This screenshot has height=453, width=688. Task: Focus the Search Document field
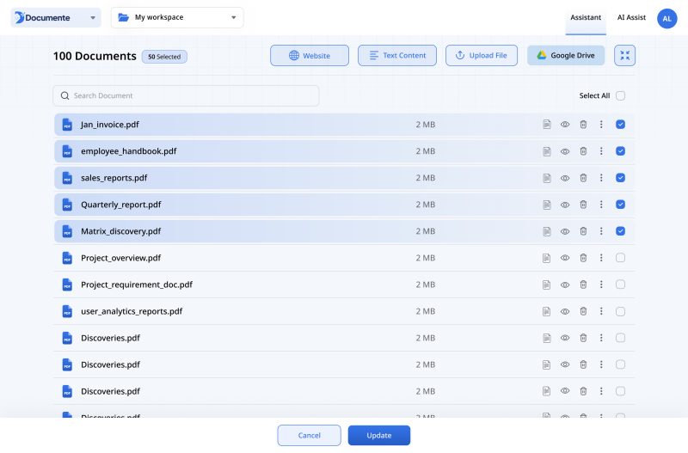pos(186,95)
